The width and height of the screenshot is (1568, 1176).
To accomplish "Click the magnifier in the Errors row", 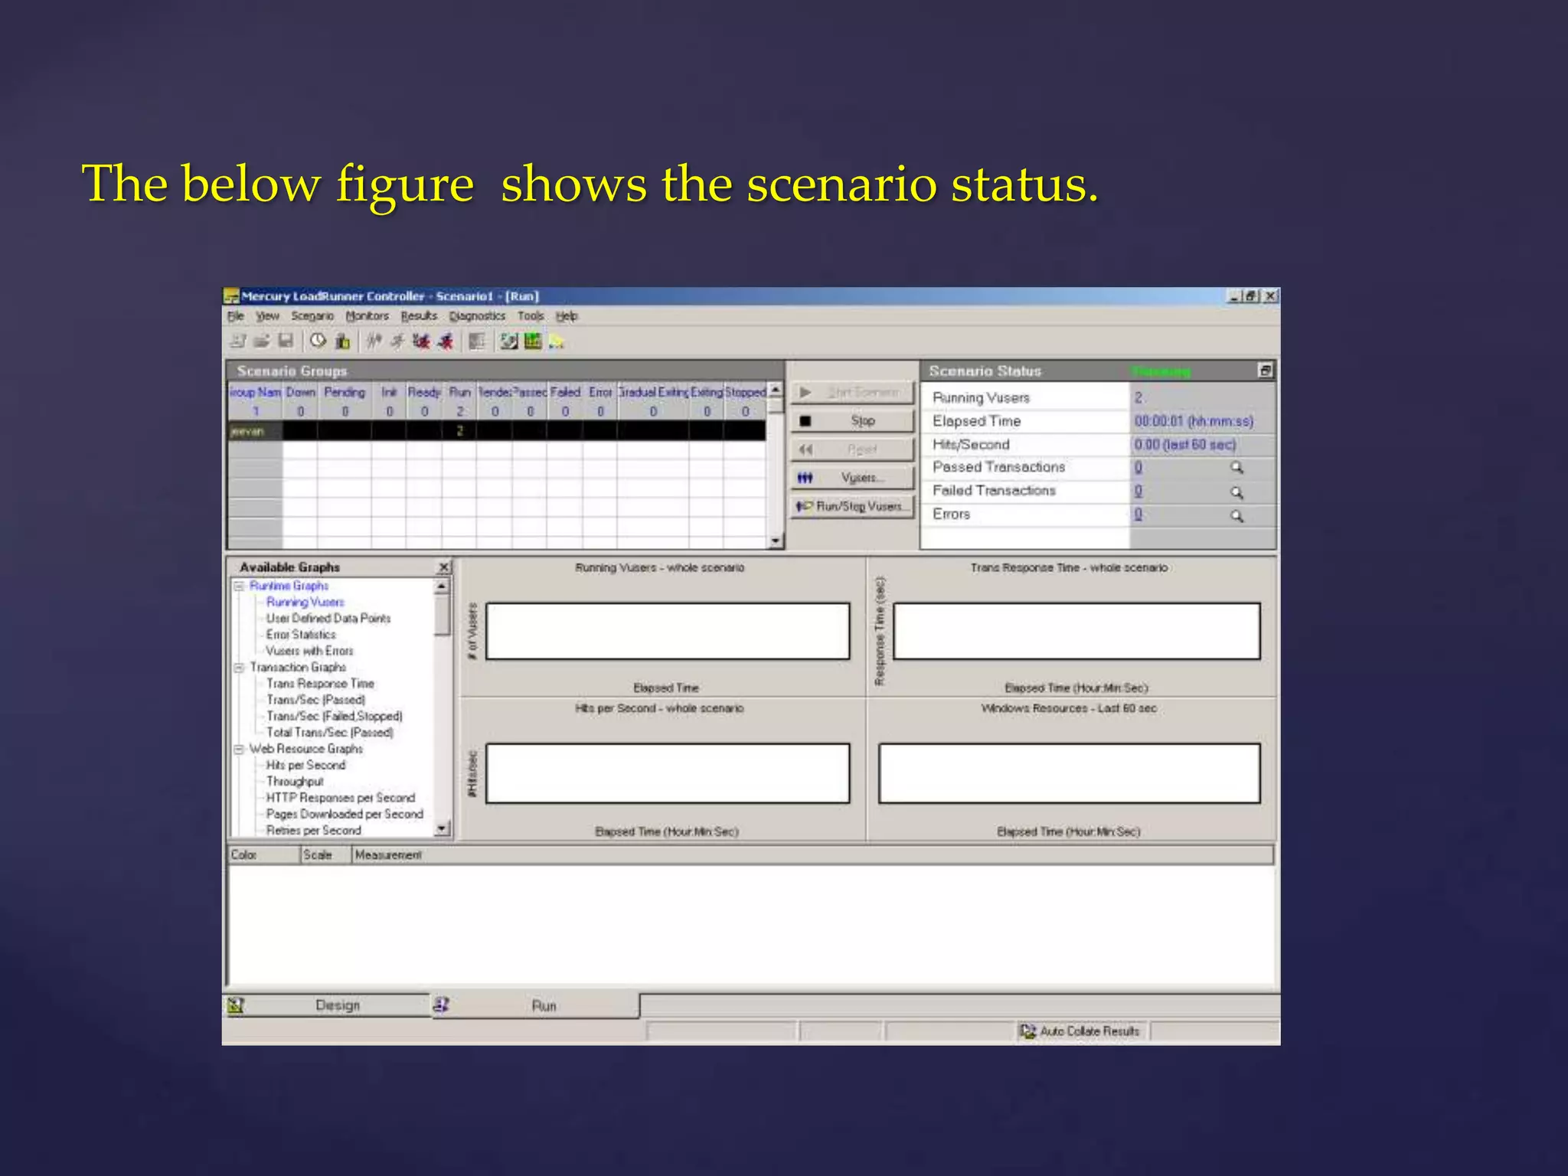I will click(x=1236, y=515).
